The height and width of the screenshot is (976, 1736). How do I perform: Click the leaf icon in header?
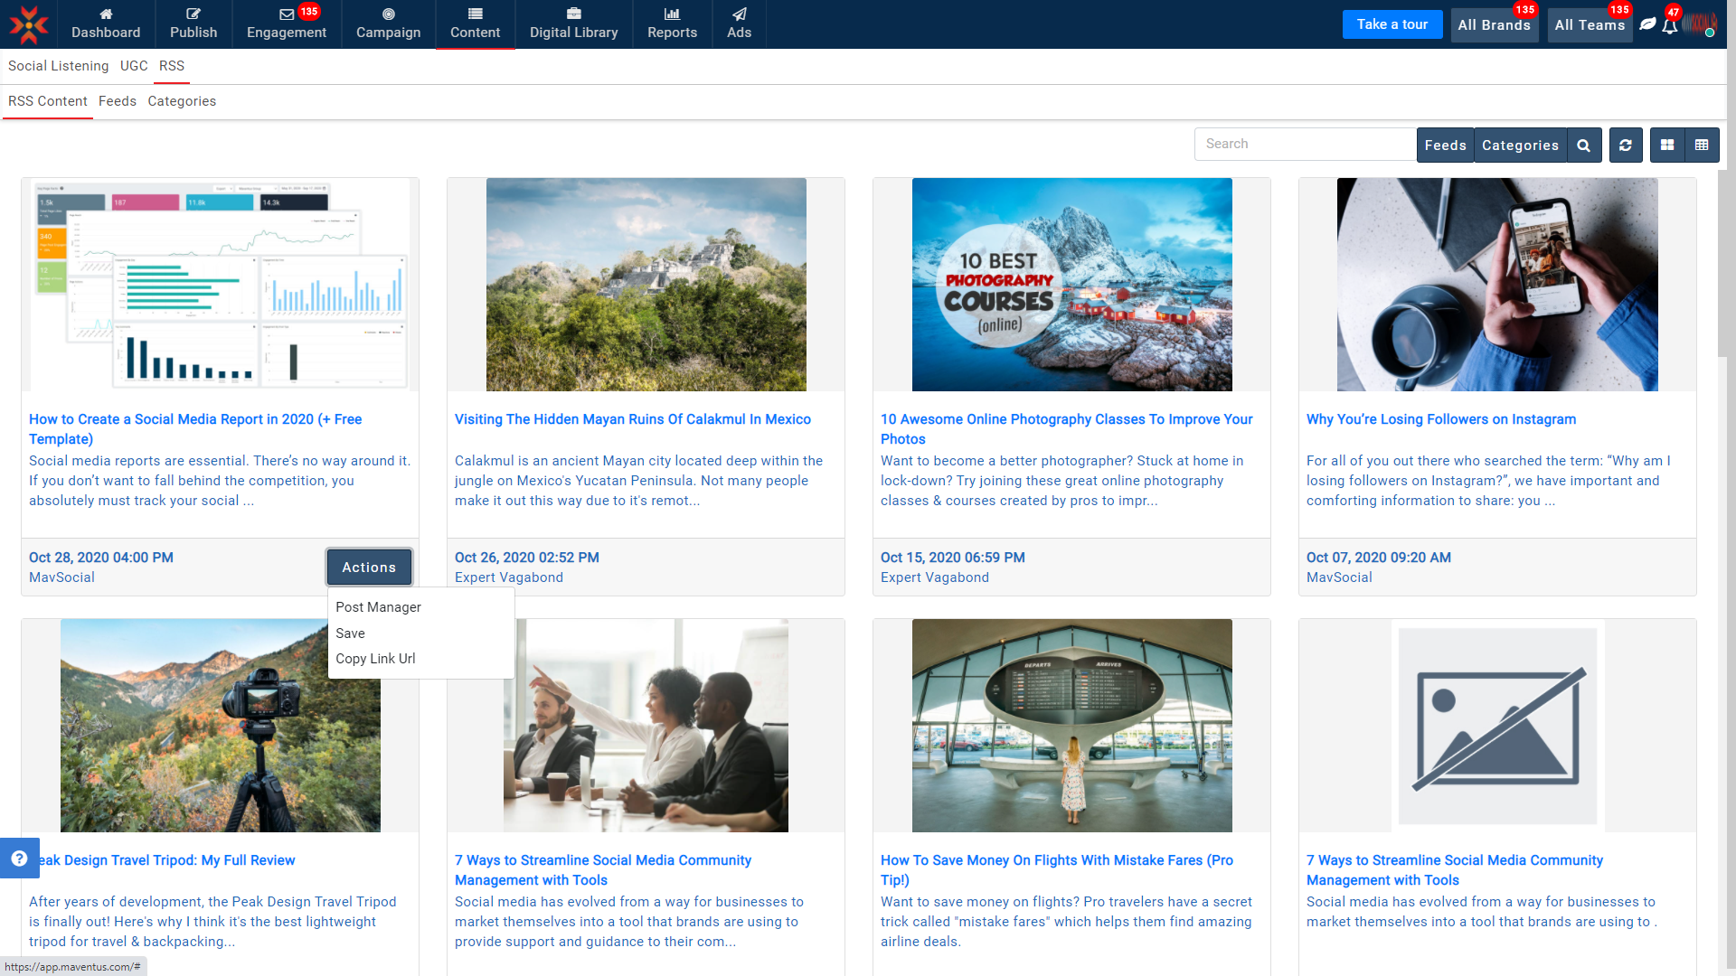(1647, 24)
